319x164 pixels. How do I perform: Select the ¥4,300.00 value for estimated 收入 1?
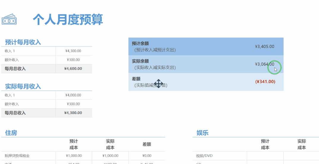tap(73, 51)
